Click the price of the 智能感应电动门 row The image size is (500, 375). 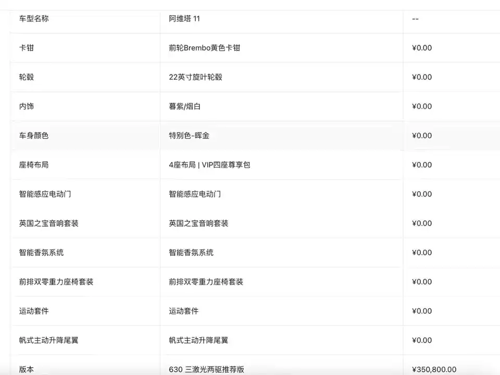[421, 194]
